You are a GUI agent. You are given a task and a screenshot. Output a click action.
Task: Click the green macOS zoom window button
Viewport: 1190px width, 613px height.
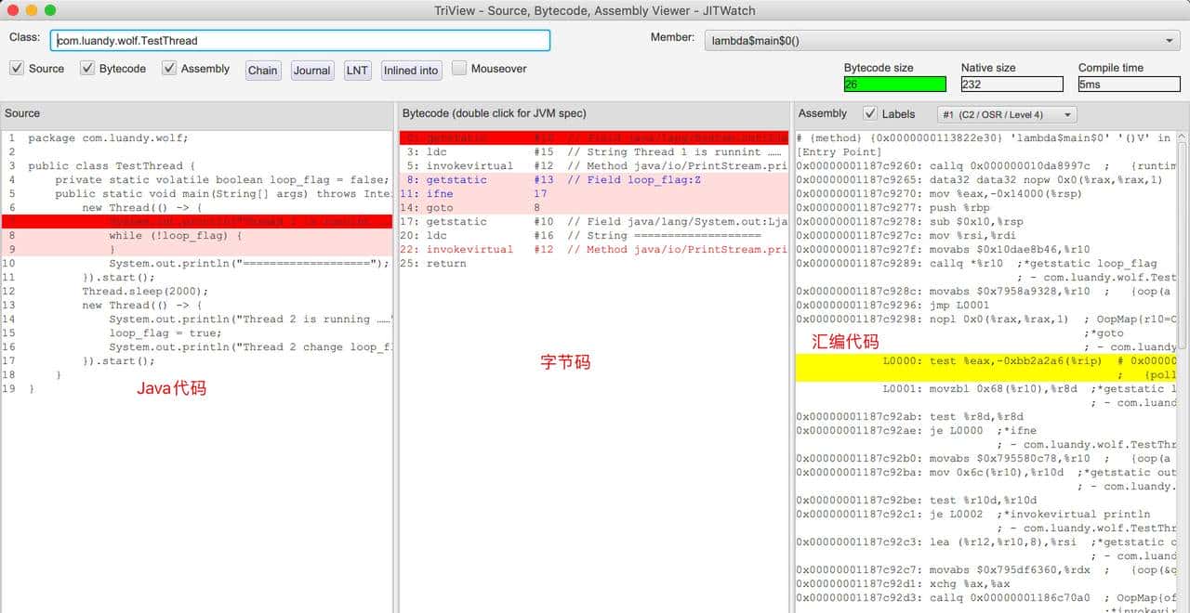(x=50, y=10)
